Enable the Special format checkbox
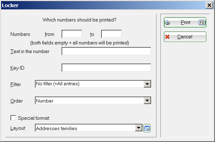 tap(13, 118)
